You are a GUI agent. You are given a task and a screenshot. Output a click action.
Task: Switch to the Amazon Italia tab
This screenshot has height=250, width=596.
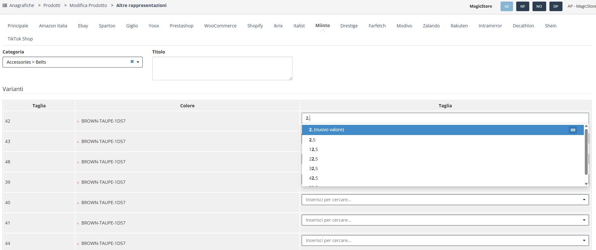53,26
